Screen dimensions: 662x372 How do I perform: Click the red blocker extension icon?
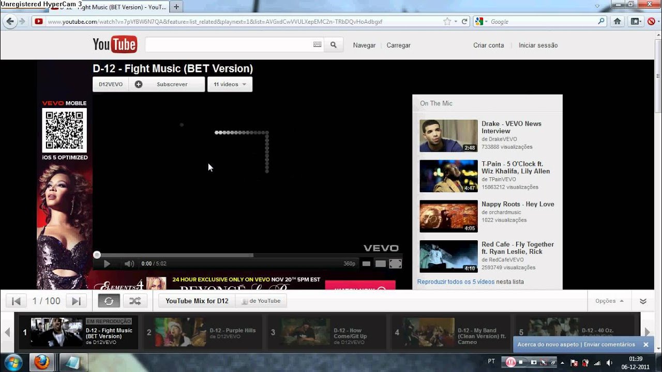(651, 21)
